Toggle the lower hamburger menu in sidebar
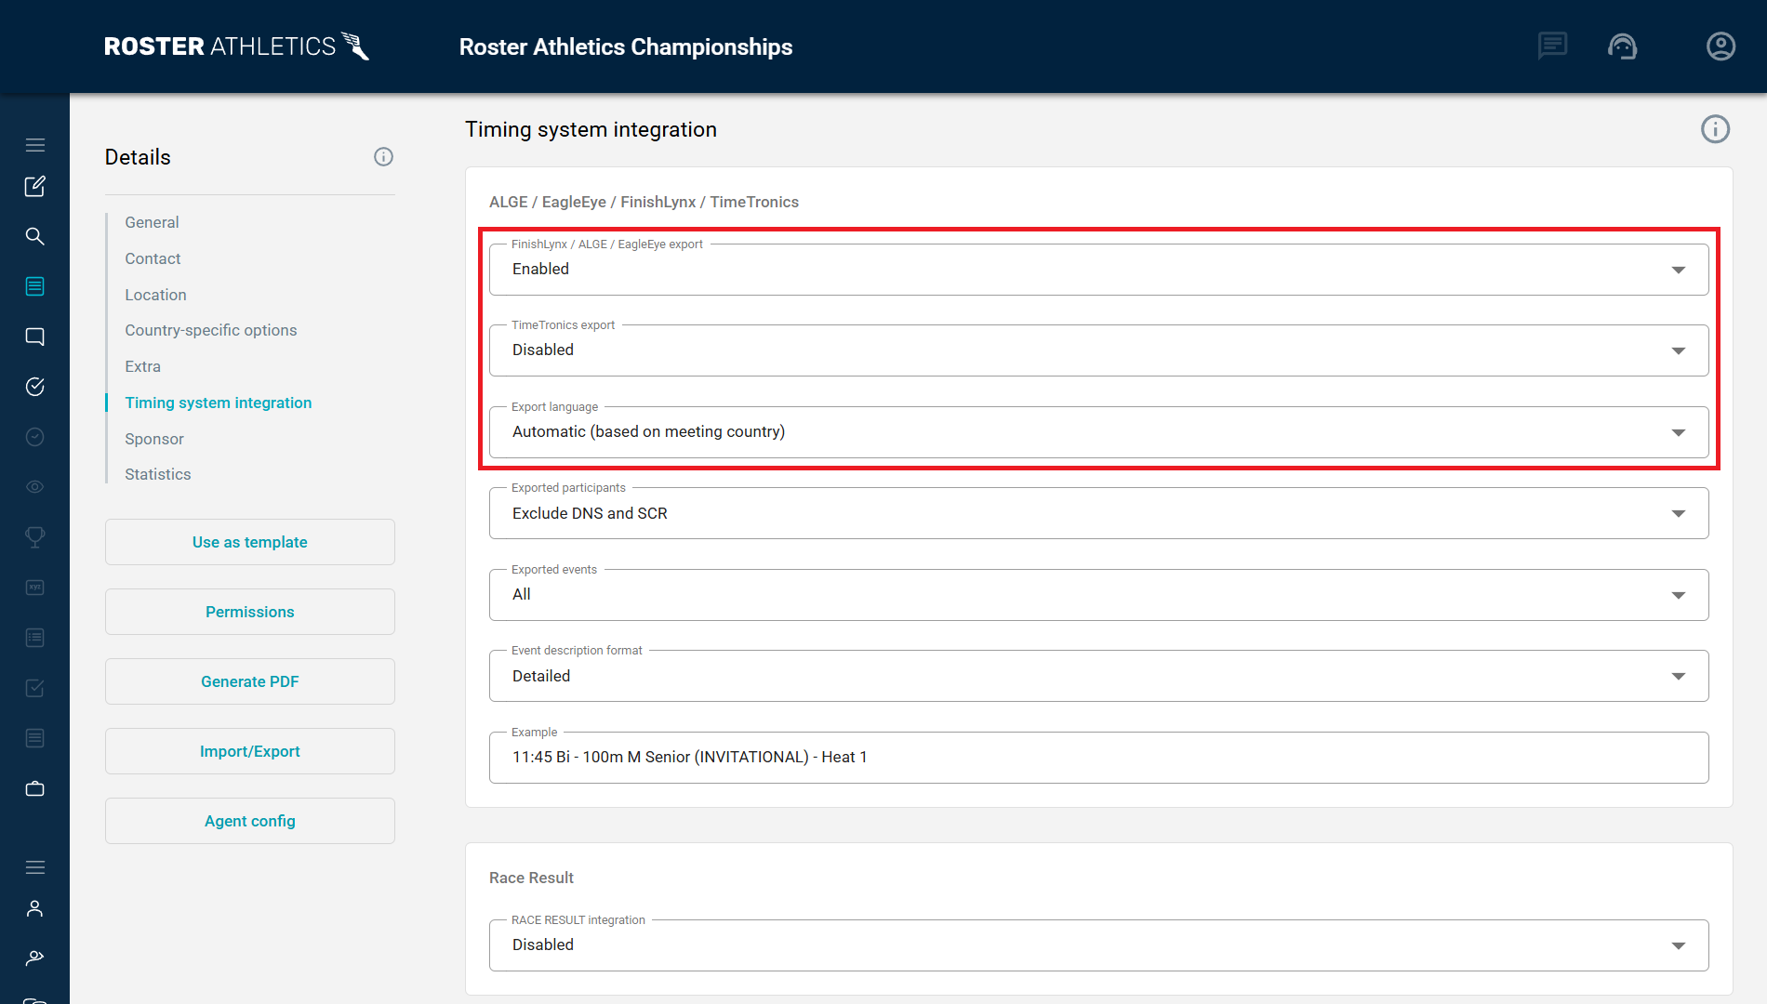The width and height of the screenshot is (1767, 1004). [x=34, y=867]
